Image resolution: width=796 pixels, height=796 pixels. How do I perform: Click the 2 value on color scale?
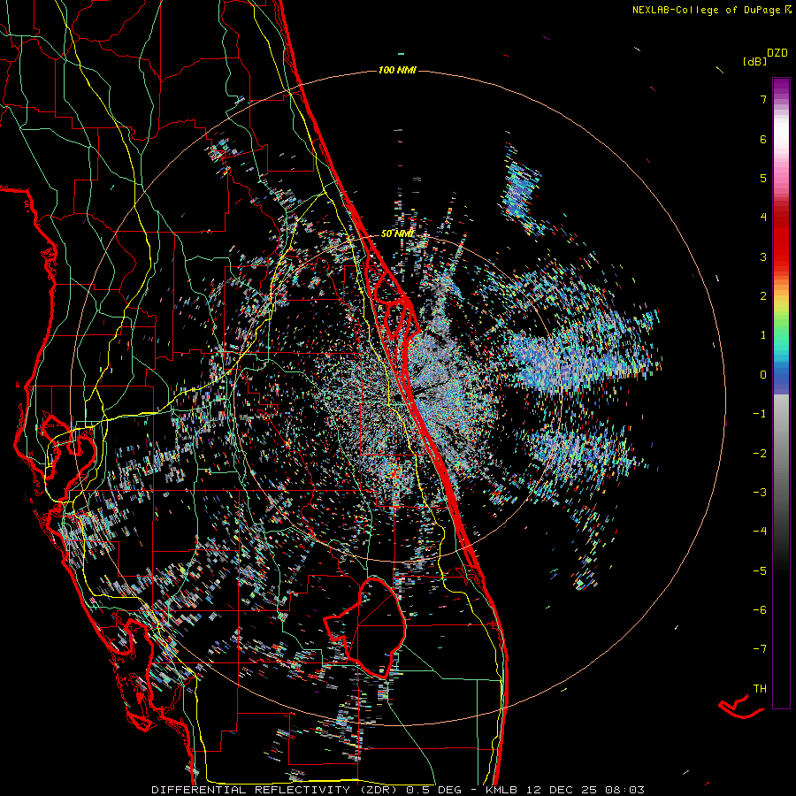coord(763,296)
